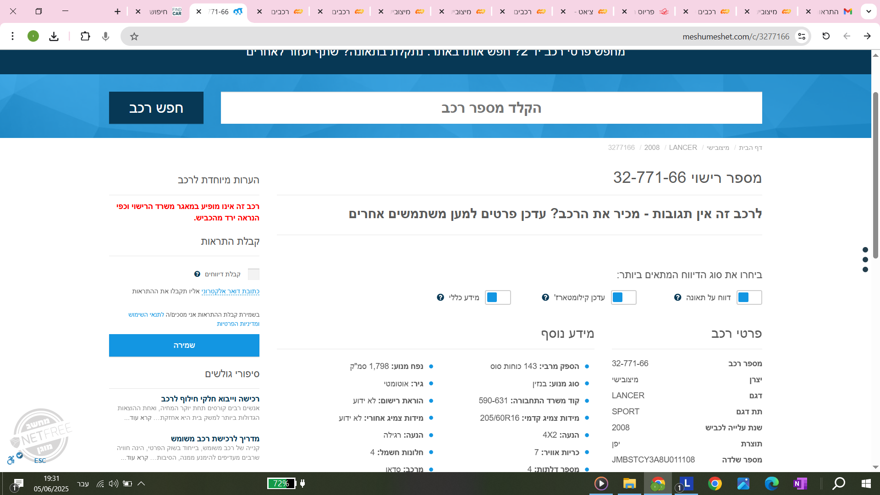The image size is (880, 495).
Task: Open the מיצובישי breadcrumb link
Action: pyautogui.click(x=718, y=148)
